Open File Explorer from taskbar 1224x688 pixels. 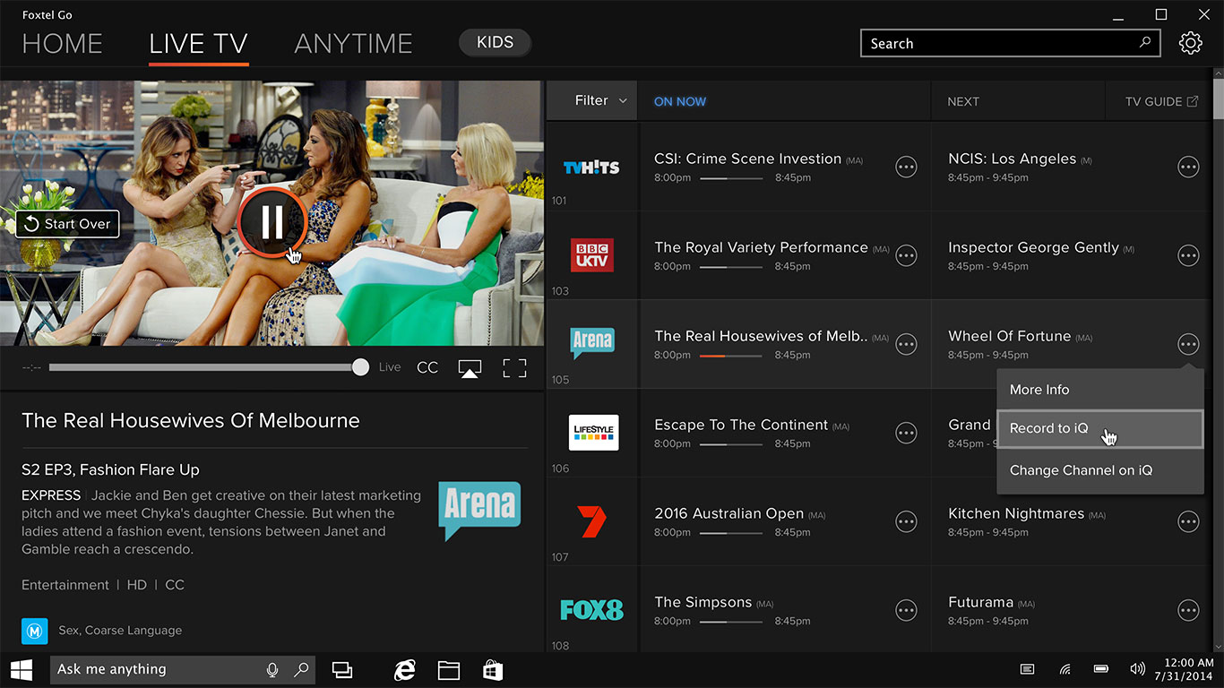click(x=449, y=669)
